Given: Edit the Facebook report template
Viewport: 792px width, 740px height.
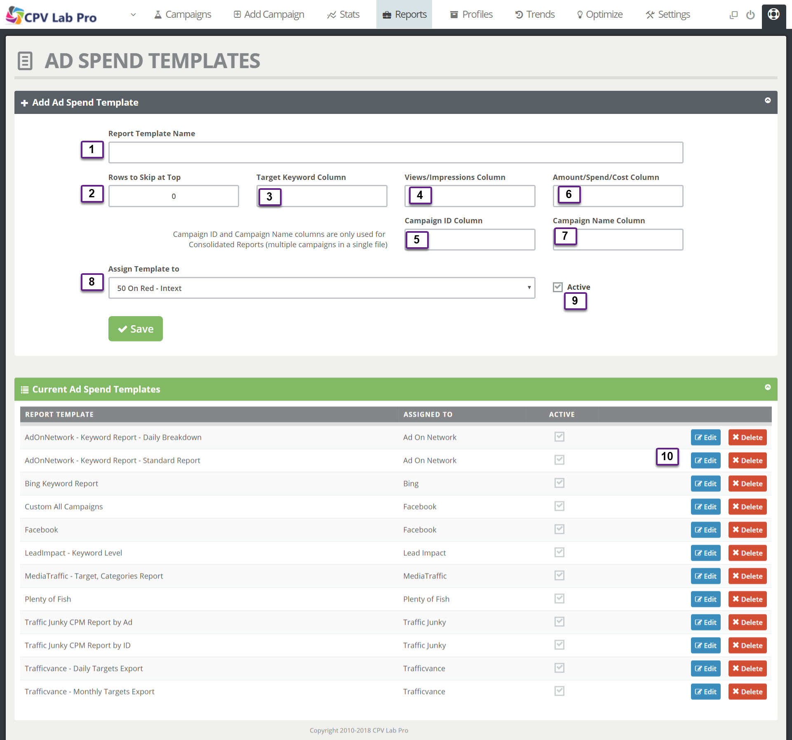Looking at the screenshot, I should click(706, 530).
